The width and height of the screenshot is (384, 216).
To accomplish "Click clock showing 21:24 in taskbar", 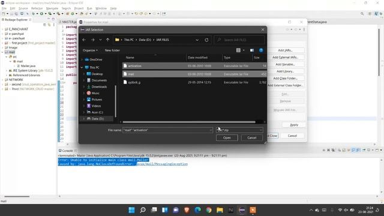I will (370, 208).
